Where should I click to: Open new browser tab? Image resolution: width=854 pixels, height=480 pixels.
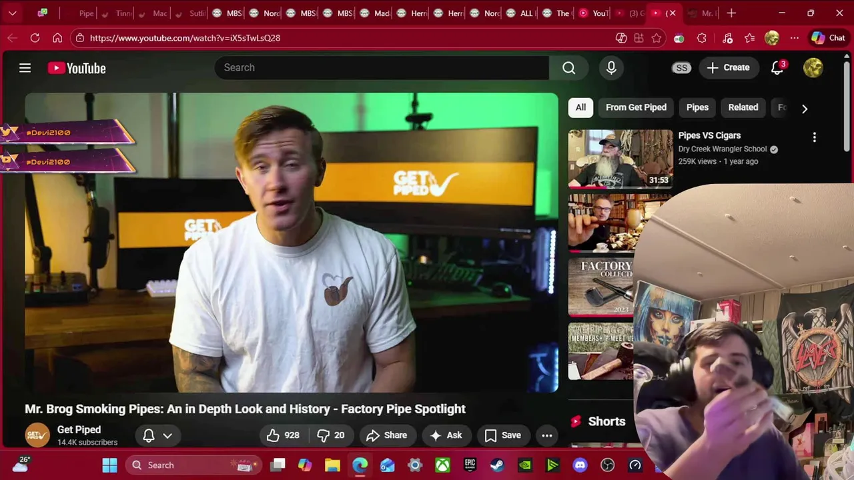731,13
